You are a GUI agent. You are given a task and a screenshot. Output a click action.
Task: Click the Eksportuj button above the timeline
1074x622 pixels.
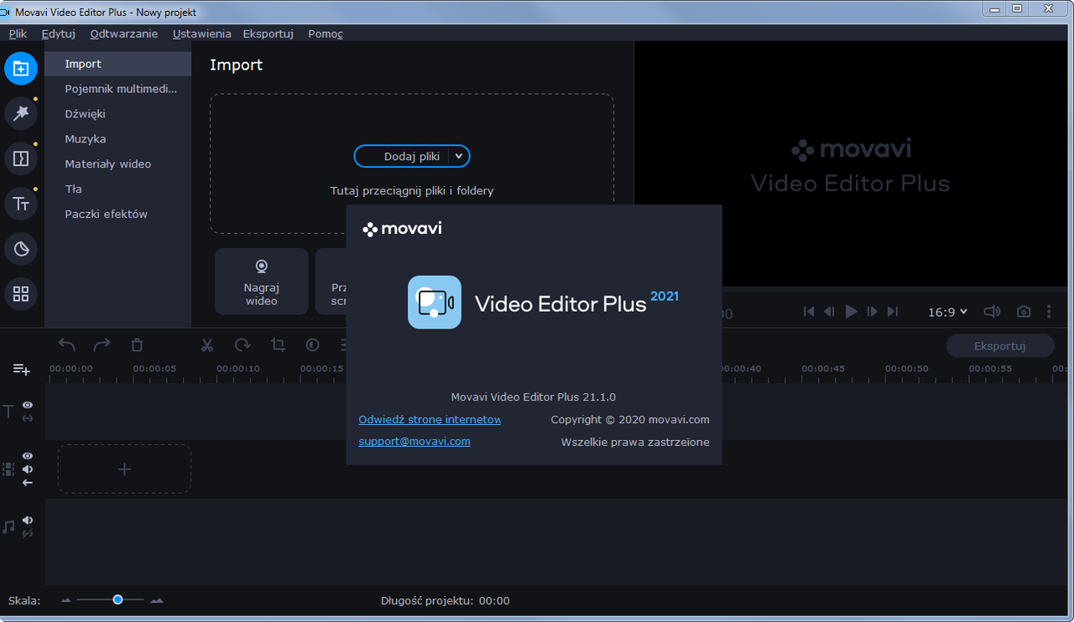click(x=1000, y=345)
